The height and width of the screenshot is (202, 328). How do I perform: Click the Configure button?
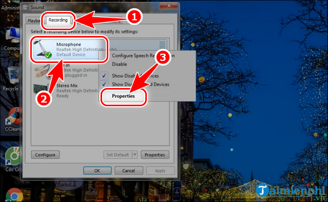(45, 155)
